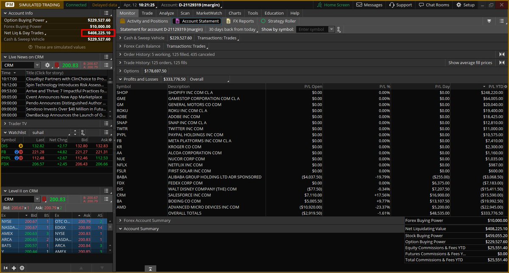Open Live News settings gear

click(47, 65)
